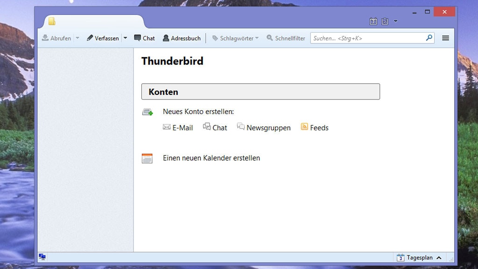Click the magnifier search icon

point(429,38)
